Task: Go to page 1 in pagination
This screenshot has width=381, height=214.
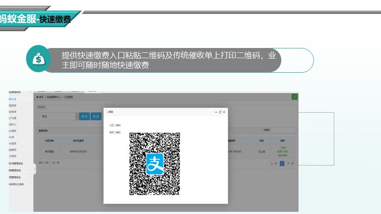Action: coord(282,163)
